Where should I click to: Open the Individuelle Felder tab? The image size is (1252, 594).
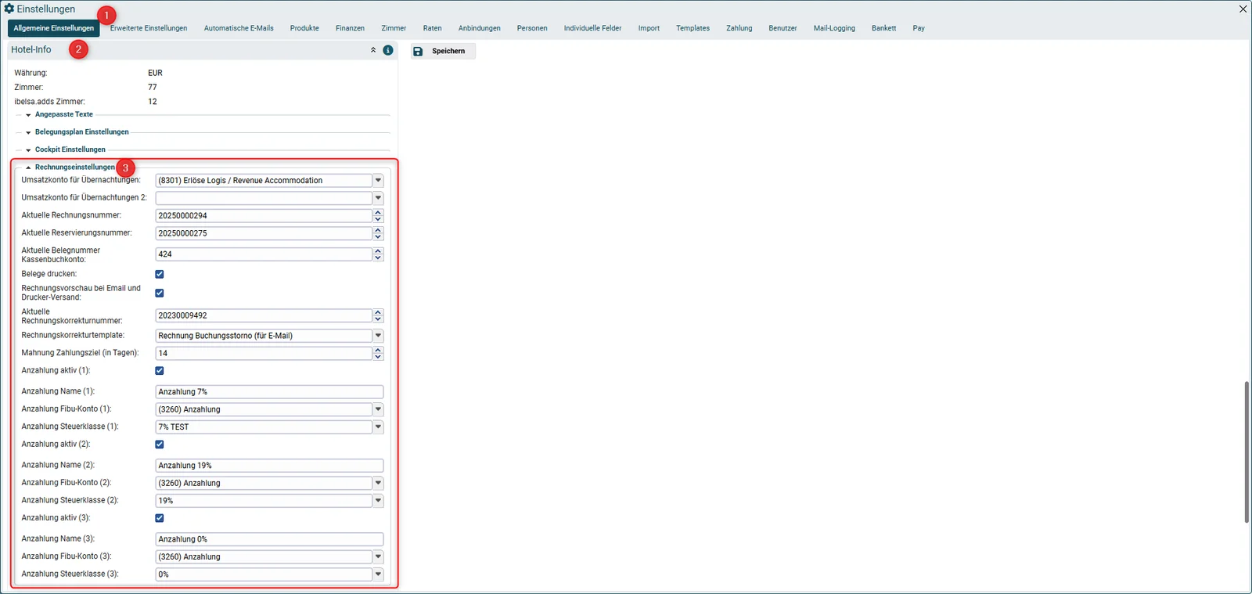(592, 28)
